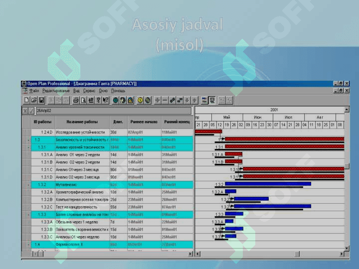Screen dimensions: 359x269
Task: Click the blue bars view toolbar icon
Action: point(204,100)
